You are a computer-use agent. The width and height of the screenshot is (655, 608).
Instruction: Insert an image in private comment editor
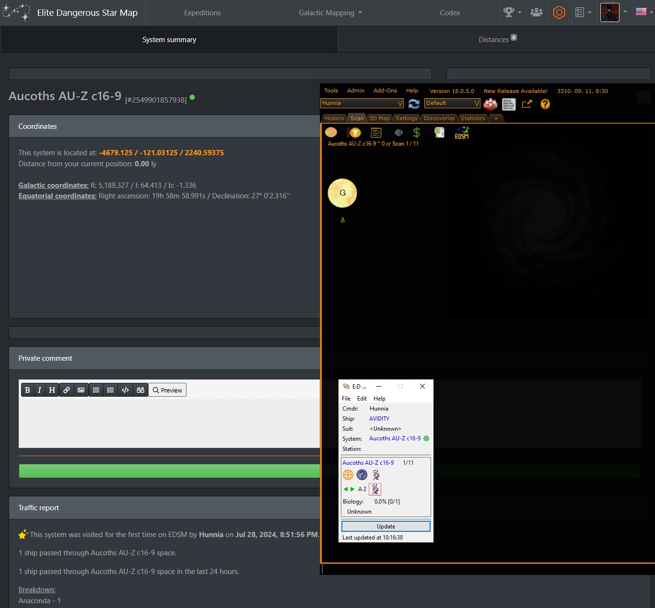point(81,390)
